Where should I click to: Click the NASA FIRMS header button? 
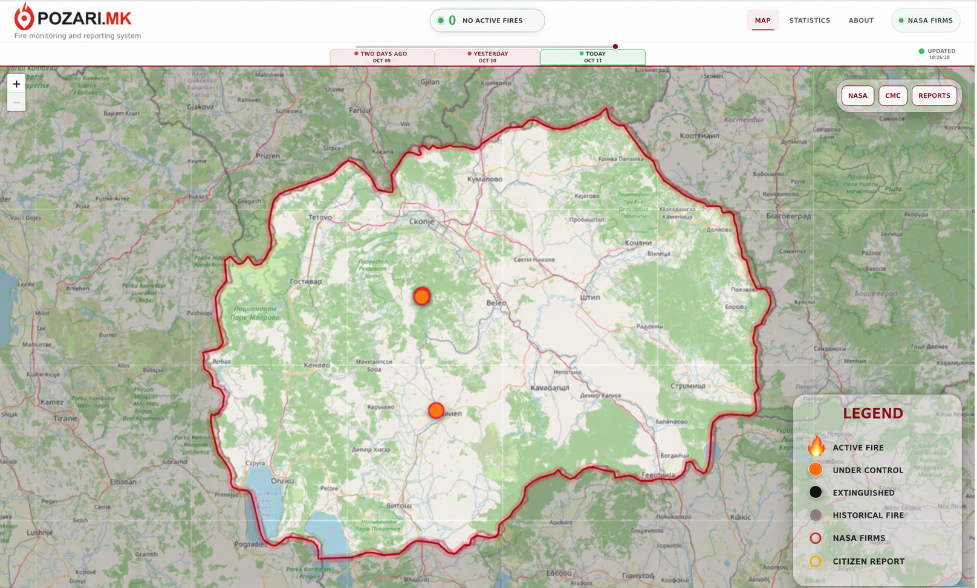pyautogui.click(x=926, y=21)
